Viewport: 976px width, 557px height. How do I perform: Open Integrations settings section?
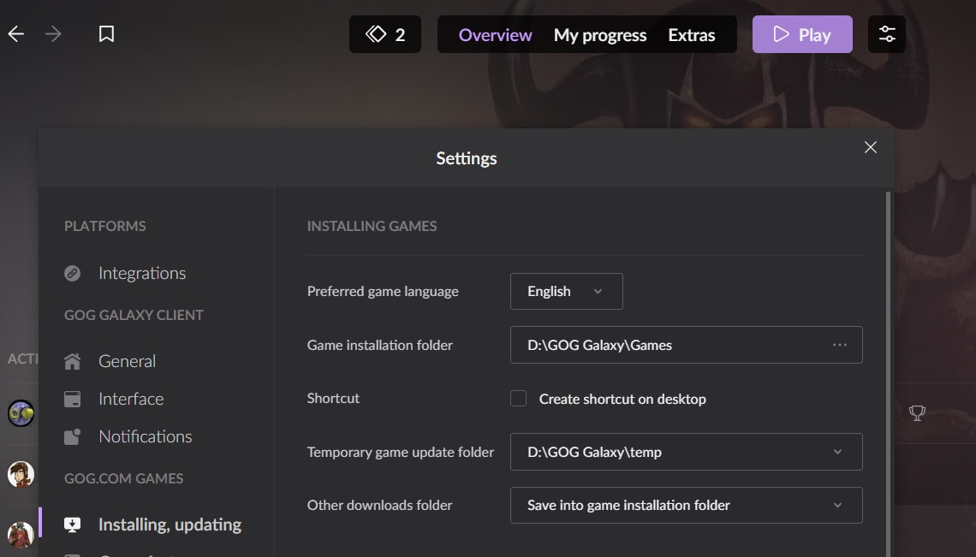point(142,273)
